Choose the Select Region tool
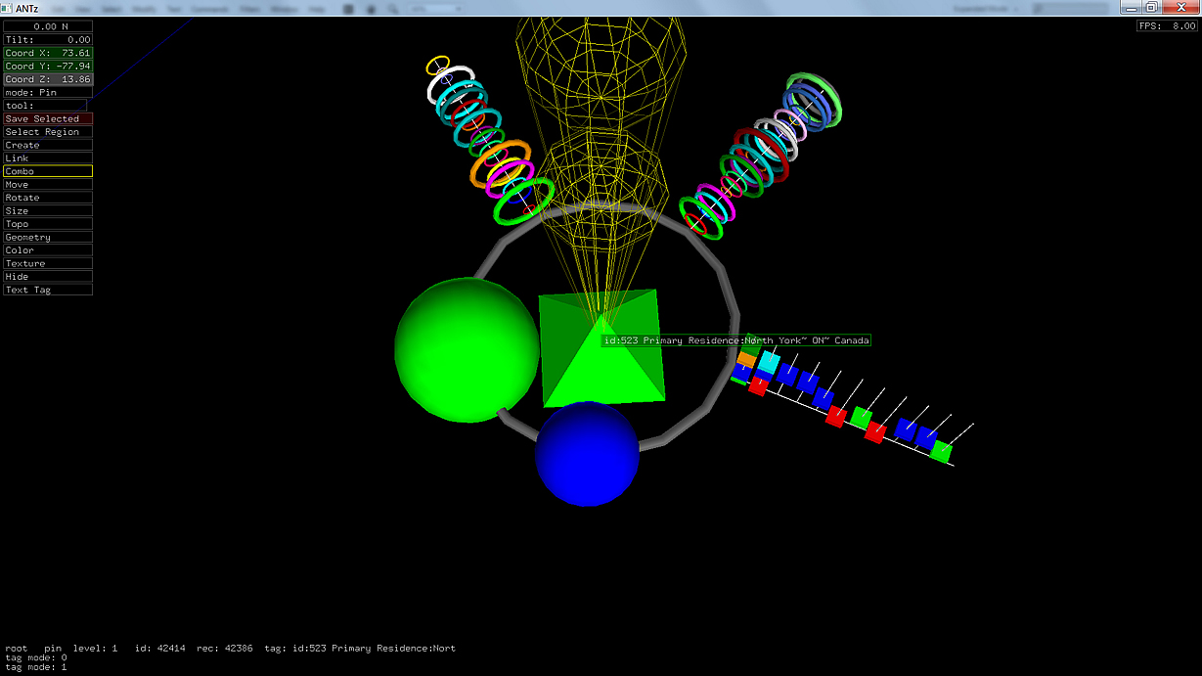 click(x=48, y=132)
